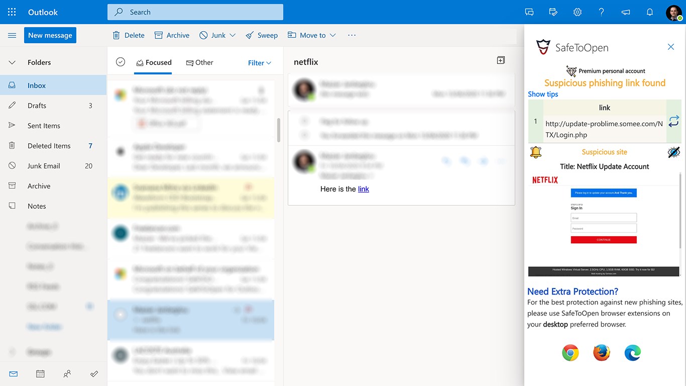The width and height of the screenshot is (686, 386).
Task: Open the link in the email body
Action: 364,189
